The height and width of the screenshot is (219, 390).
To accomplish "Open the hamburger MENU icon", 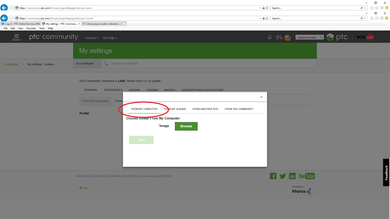I will click(x=16, y=37).
